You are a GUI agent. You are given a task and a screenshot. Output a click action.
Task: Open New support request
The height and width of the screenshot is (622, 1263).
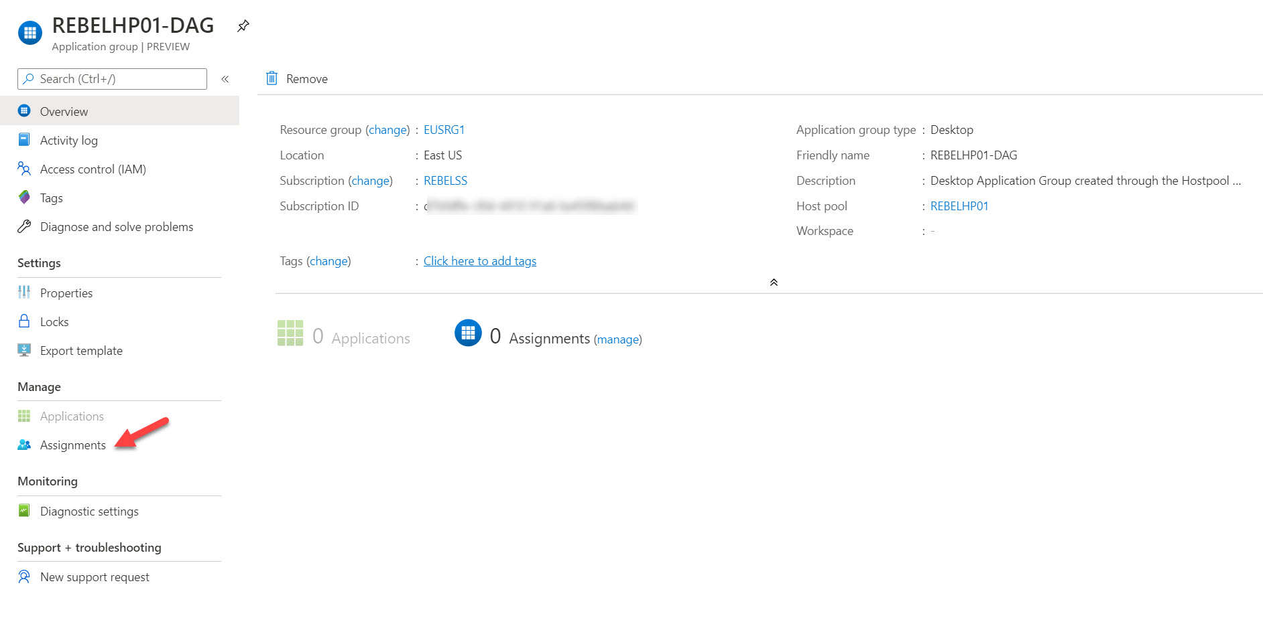(95, 576)
